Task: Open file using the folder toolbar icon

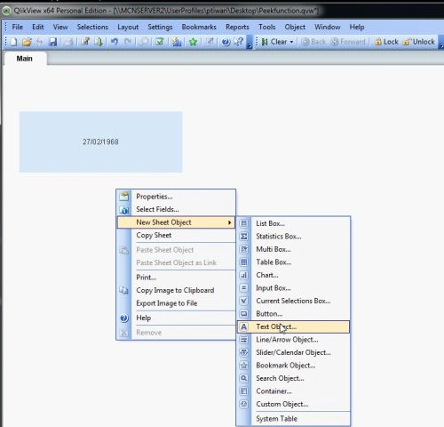Action: point(27,42)
